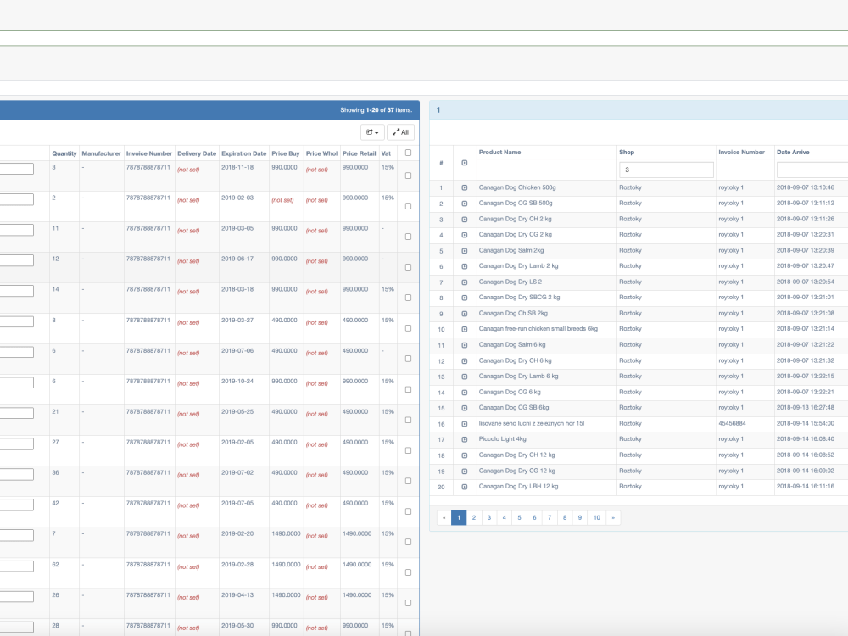Expand row Canagan Dog Dry SBCG 2 kg
Screen dimensions: 848x636
(465, 298)
